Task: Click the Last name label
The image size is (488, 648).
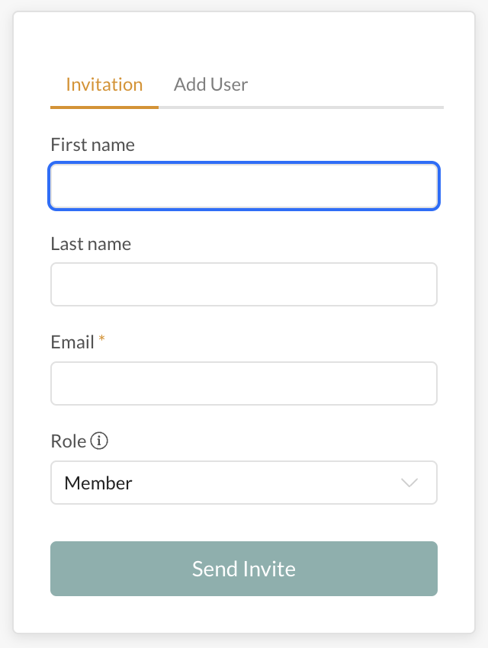Action: (x=90, y=243)
